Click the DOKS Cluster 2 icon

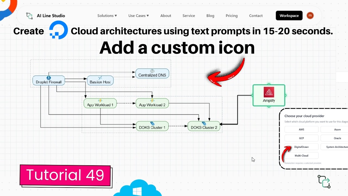click(x=204, y=123)
